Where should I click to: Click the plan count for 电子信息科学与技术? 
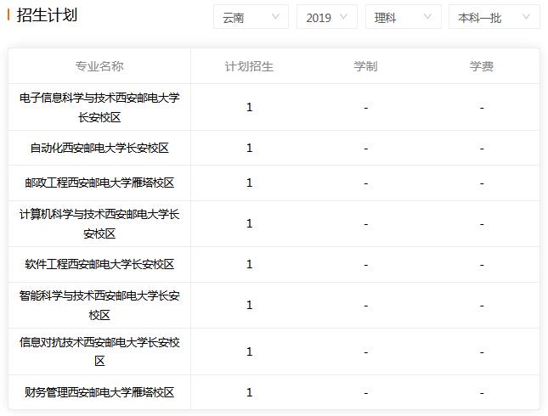249,107
